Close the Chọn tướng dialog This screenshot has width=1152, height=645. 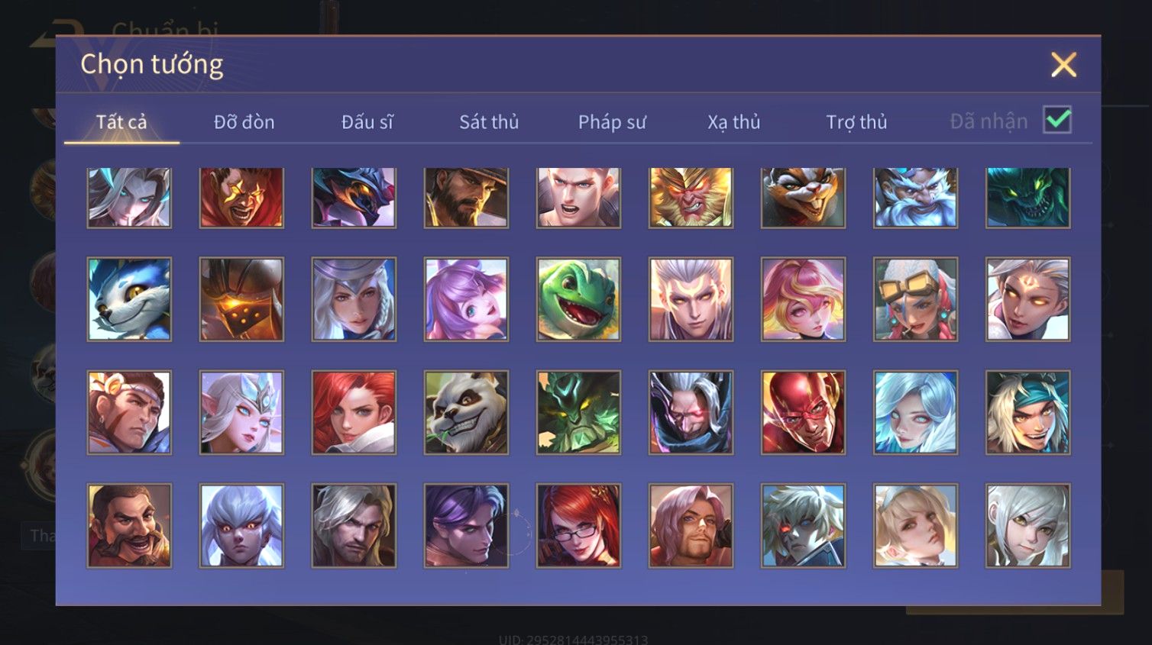point(1063,65)
